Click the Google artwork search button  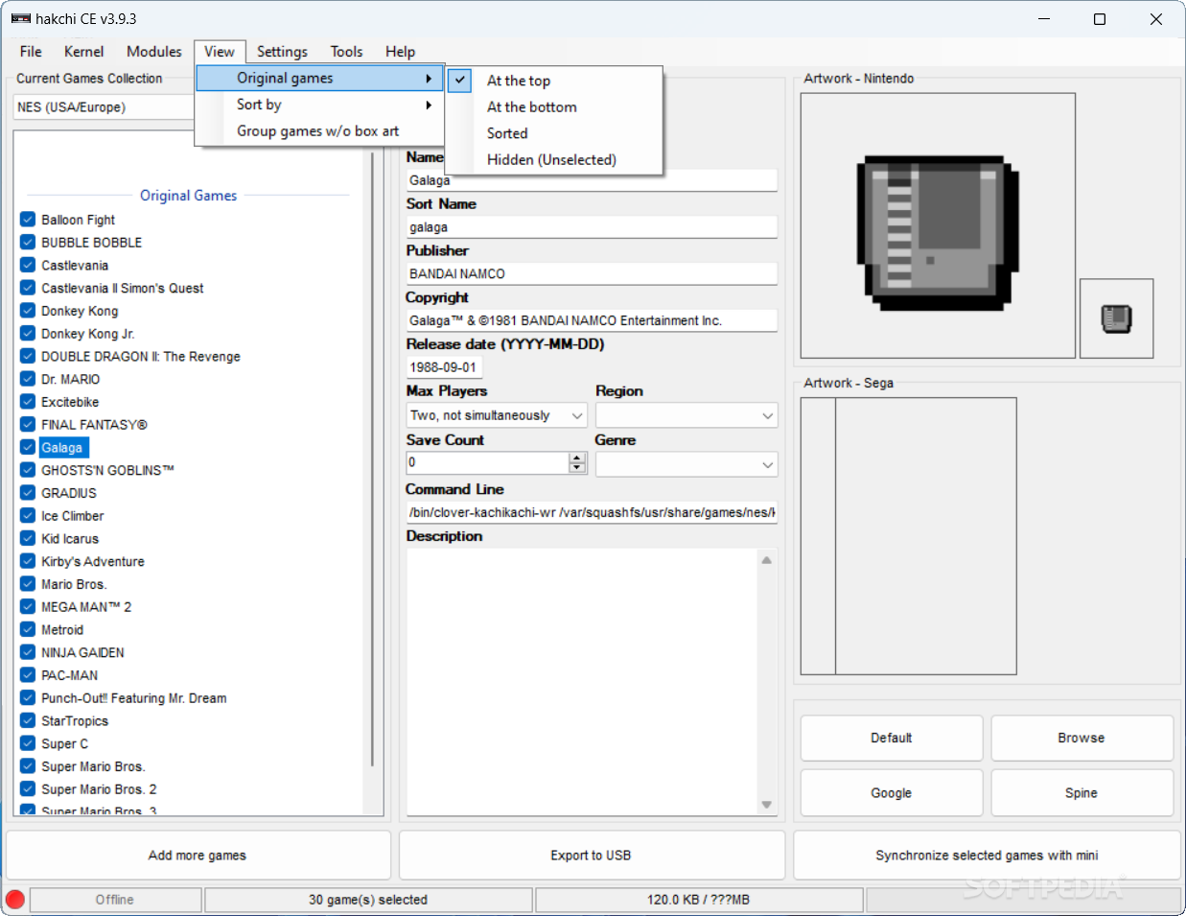click(x=892, y=793)
